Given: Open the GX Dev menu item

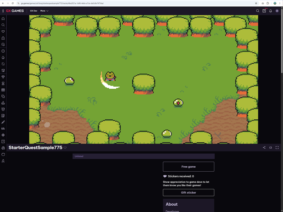Looking at the screenshot, I should (34, 11).
